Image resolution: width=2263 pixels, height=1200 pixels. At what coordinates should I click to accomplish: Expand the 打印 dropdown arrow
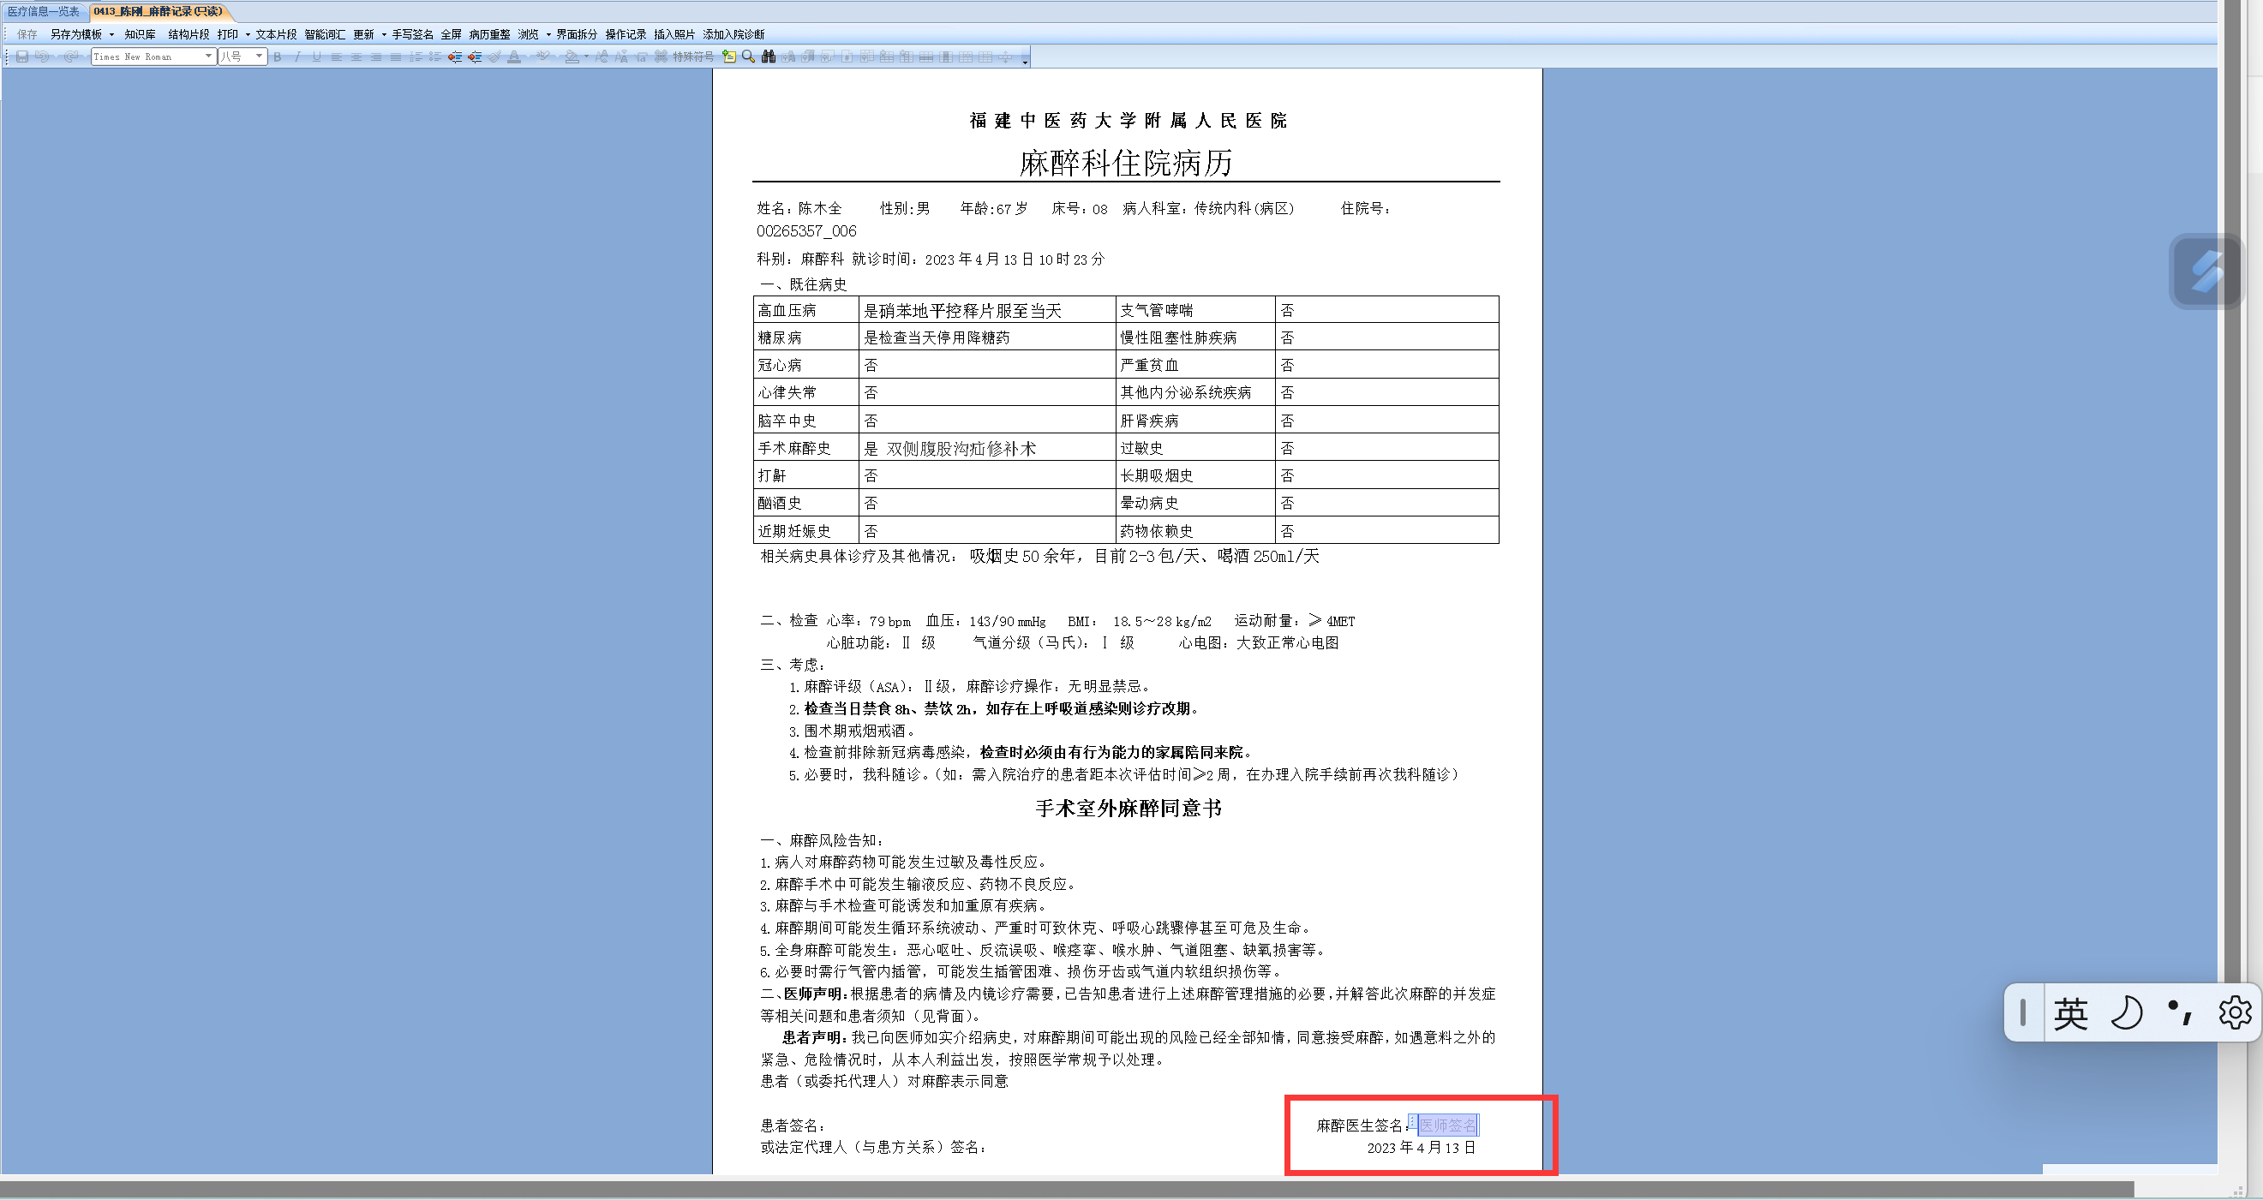(248, 34)
